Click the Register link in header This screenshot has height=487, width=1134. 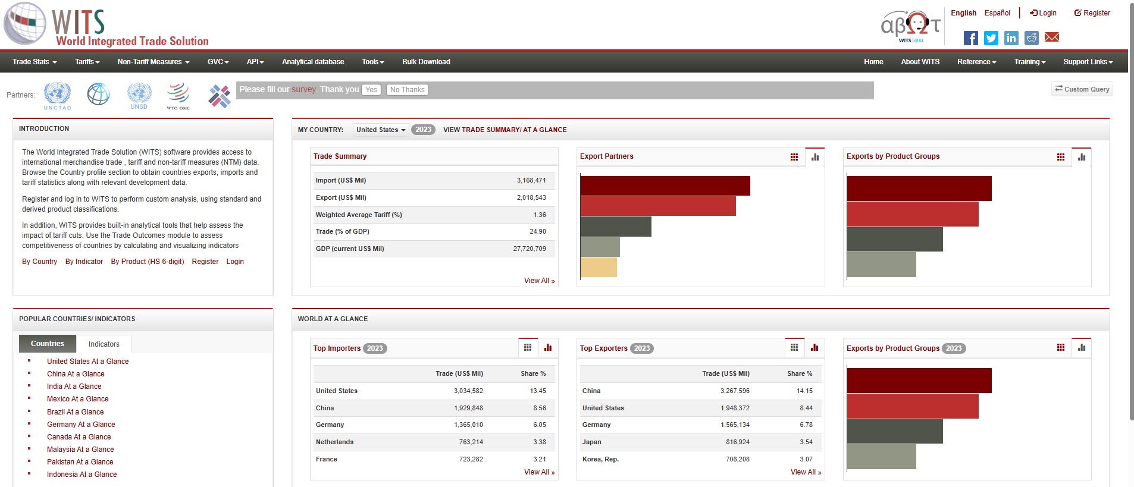tap(1092, 13)
